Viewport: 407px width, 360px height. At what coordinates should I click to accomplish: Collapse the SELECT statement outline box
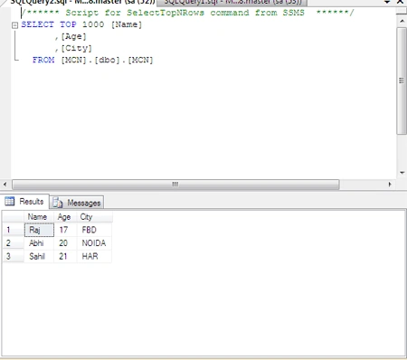(x=14, y=25)
